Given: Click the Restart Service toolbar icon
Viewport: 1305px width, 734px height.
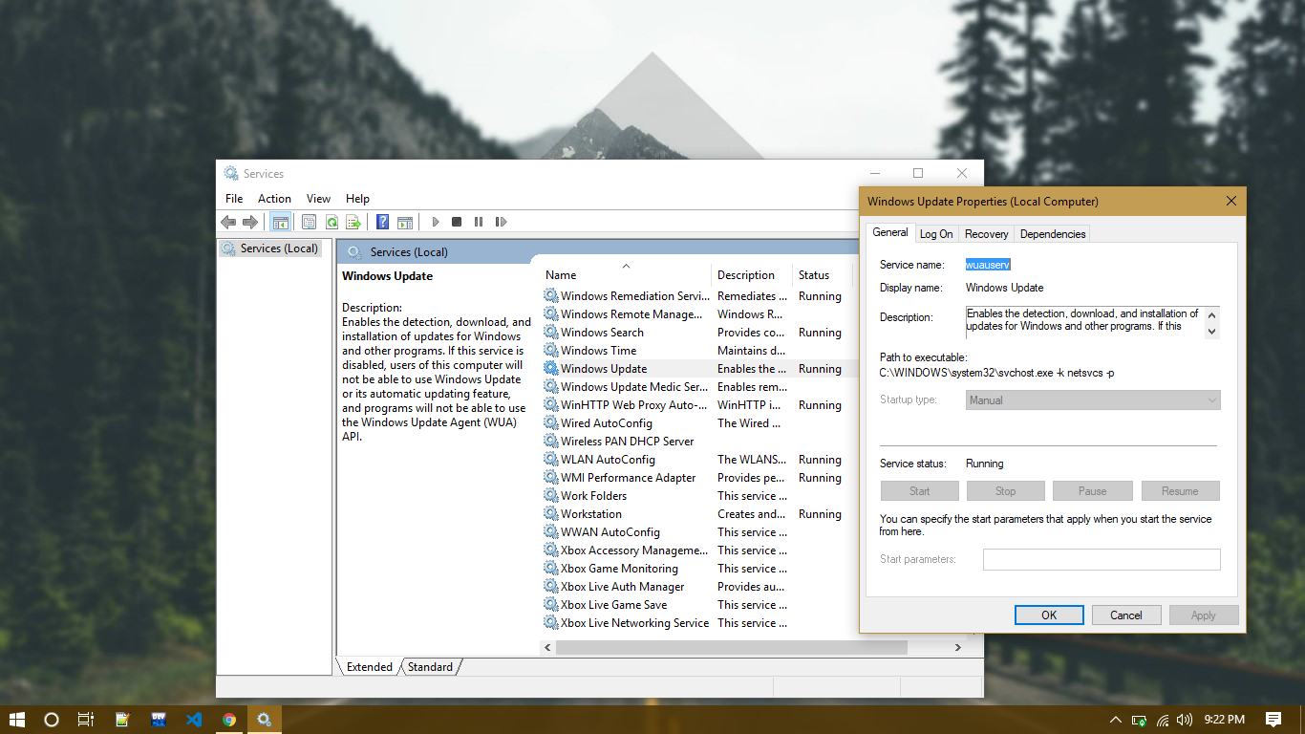Looking at the screenshot, I should click(501, 222).
